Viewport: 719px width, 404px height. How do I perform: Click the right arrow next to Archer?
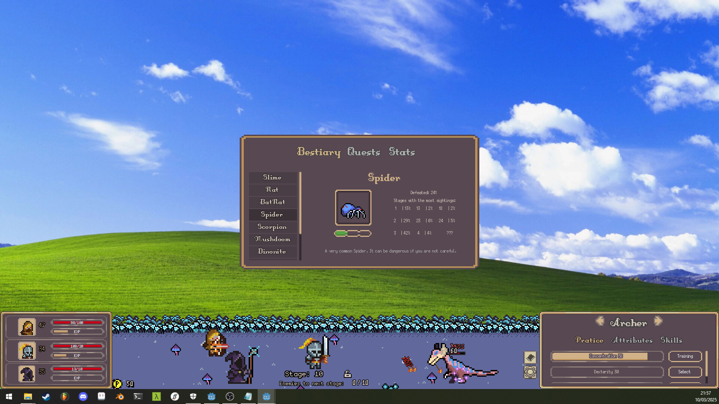point(658,321)
